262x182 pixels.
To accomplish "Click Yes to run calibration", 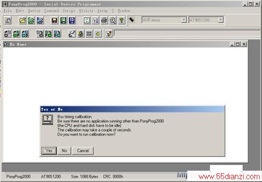I will [x=49, y=151].
